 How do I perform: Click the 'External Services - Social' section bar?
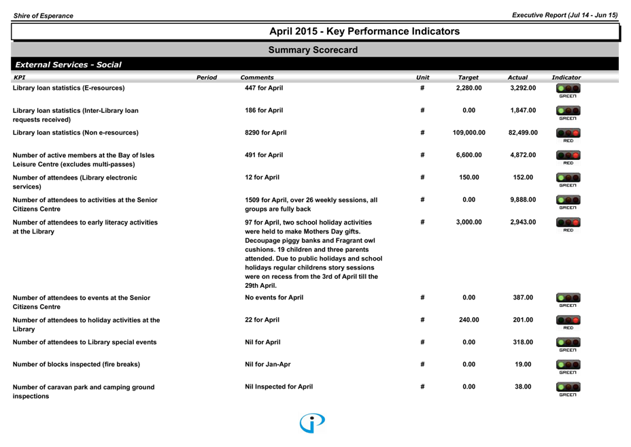(x=315, y=65)
